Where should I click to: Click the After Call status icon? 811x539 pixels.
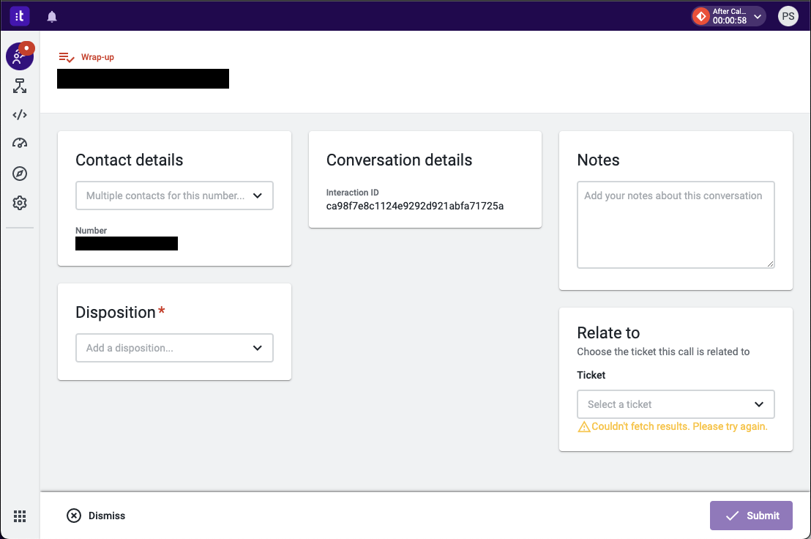(701, 17)
